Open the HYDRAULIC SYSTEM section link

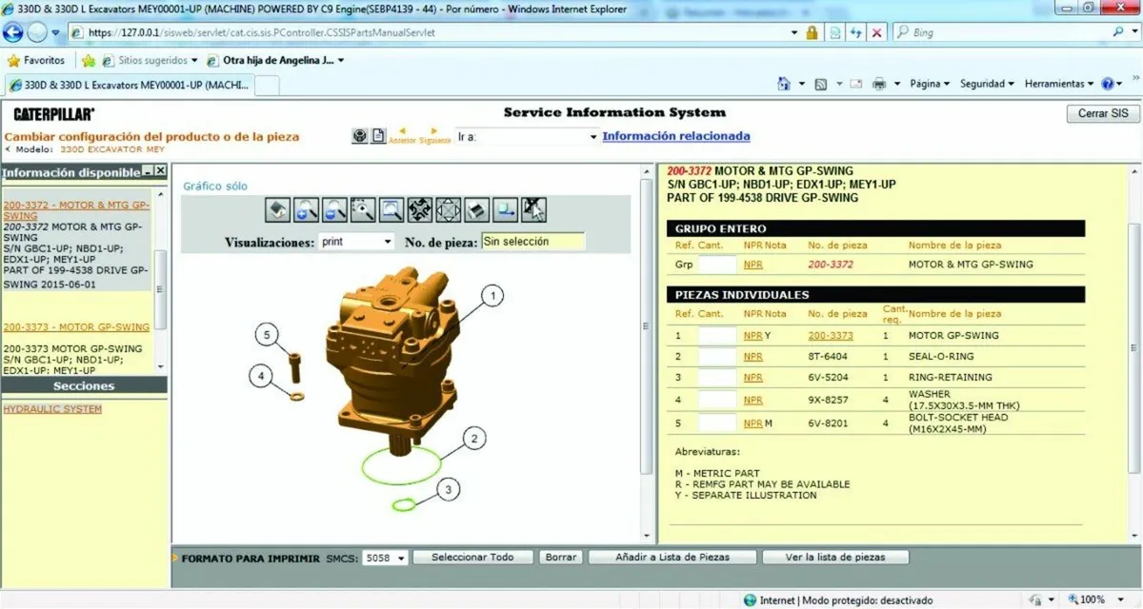[x=52, y=410]
